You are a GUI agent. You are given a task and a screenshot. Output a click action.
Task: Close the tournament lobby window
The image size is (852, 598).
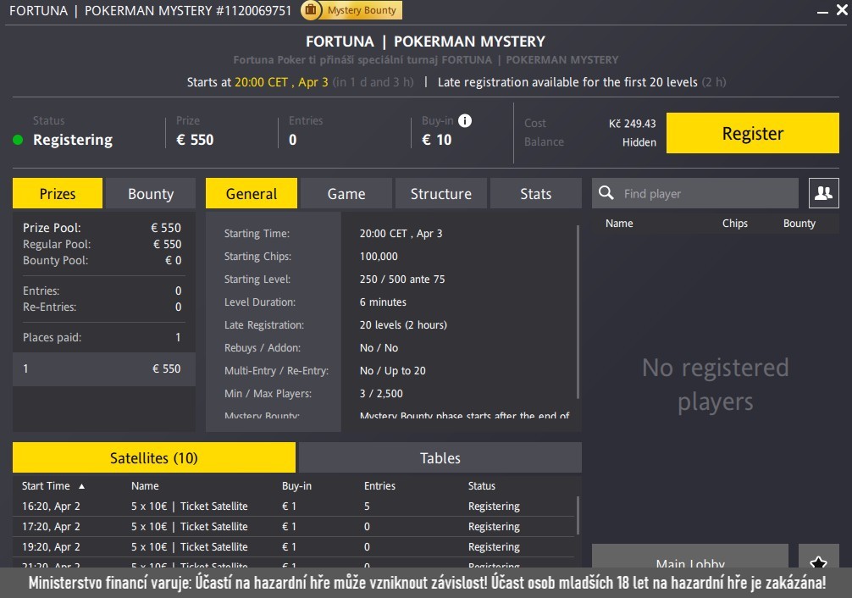[x=838, y=11]
